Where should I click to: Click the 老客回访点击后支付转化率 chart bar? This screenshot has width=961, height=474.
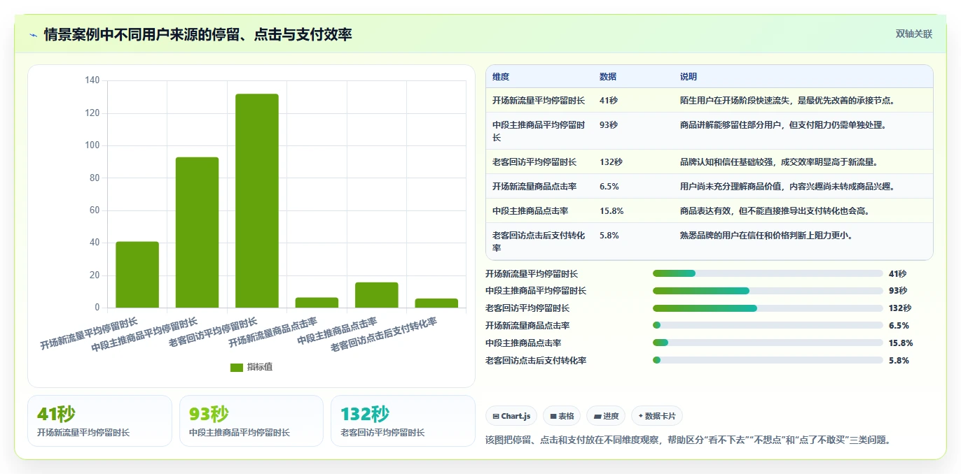point(436,303)
